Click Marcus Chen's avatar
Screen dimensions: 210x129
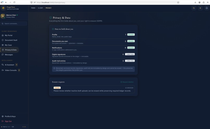click(3, 16)
